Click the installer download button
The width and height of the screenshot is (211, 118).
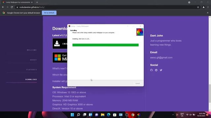tap(60, 44)
